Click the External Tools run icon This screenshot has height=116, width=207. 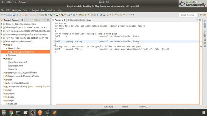(x=62, y=15)
